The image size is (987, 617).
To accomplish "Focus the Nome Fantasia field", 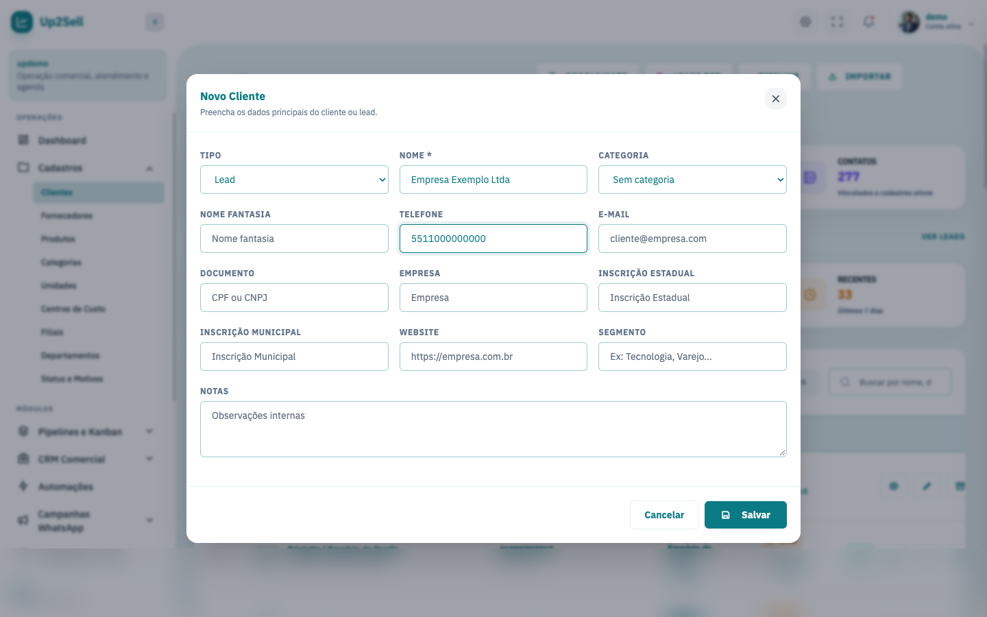I will point(294,239).
